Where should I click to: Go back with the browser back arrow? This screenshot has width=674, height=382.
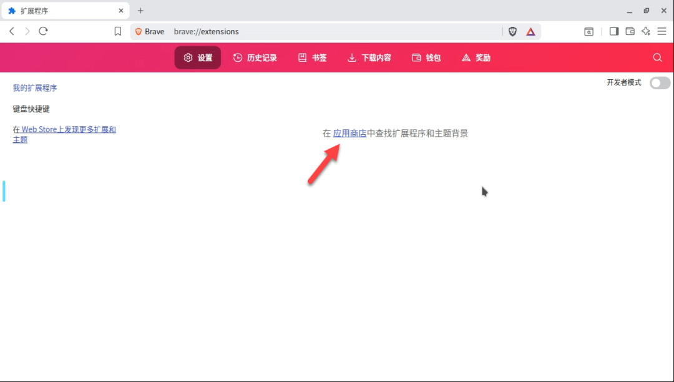tap(12, 31)
